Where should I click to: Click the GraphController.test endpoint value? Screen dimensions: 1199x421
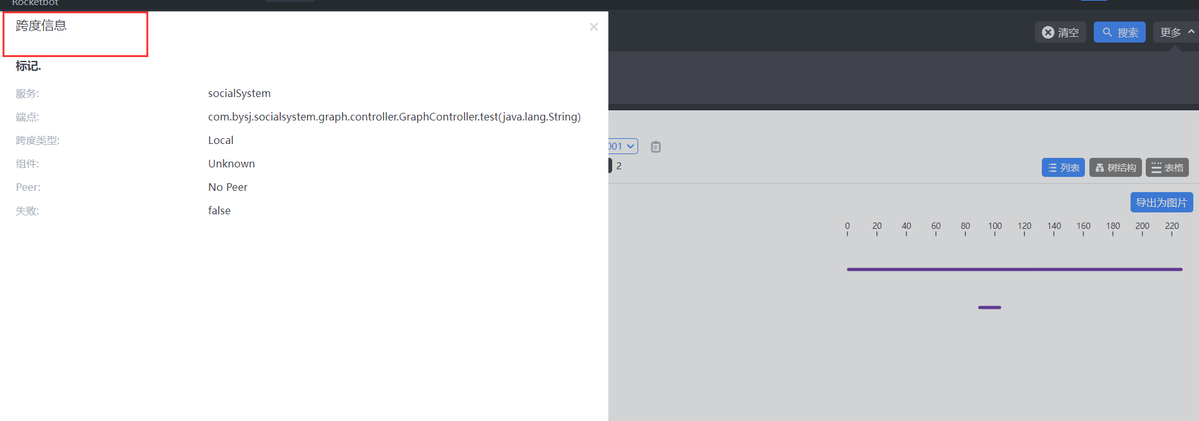click(394, 117)
